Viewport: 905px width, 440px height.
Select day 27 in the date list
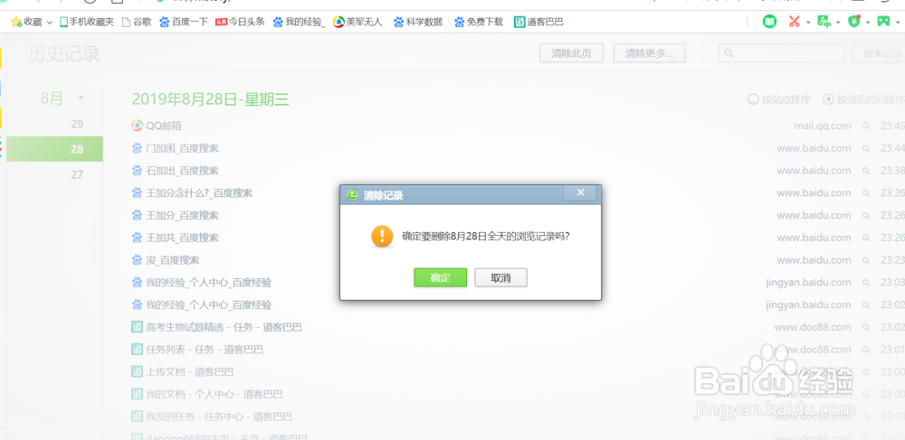(77, 174)
